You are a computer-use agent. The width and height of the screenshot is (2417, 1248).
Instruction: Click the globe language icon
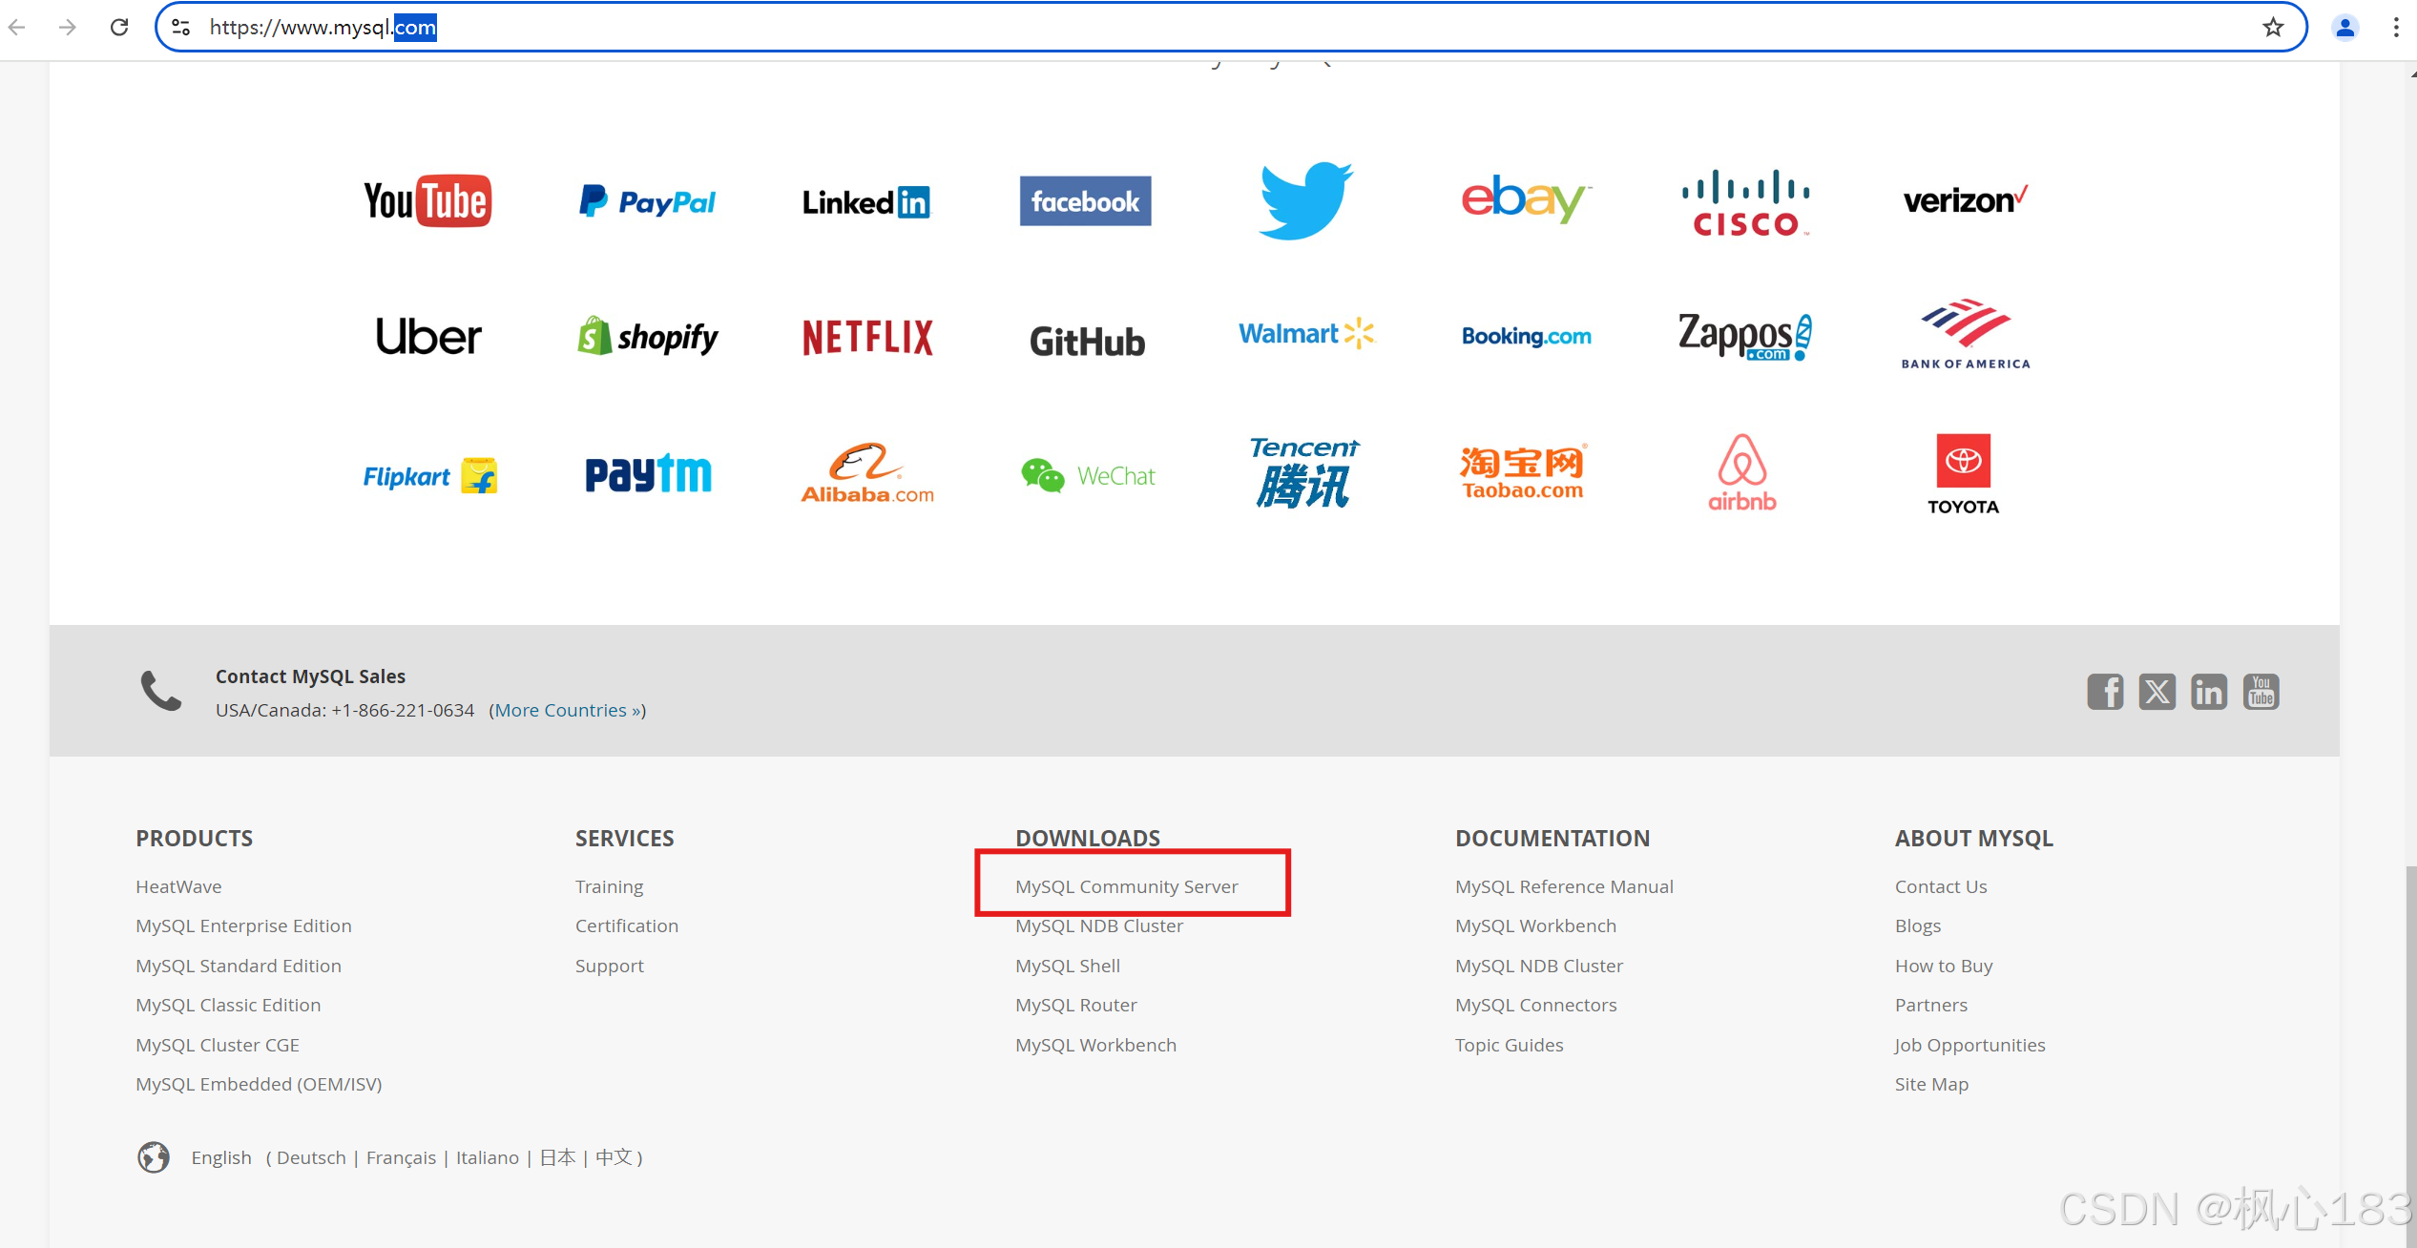(153, 1156)
